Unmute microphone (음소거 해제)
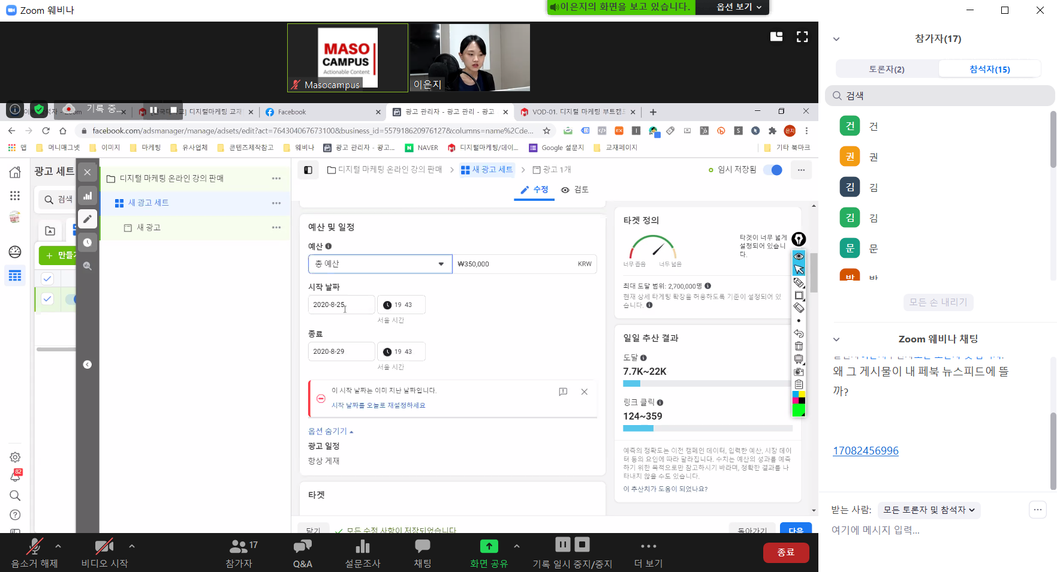 34,552
